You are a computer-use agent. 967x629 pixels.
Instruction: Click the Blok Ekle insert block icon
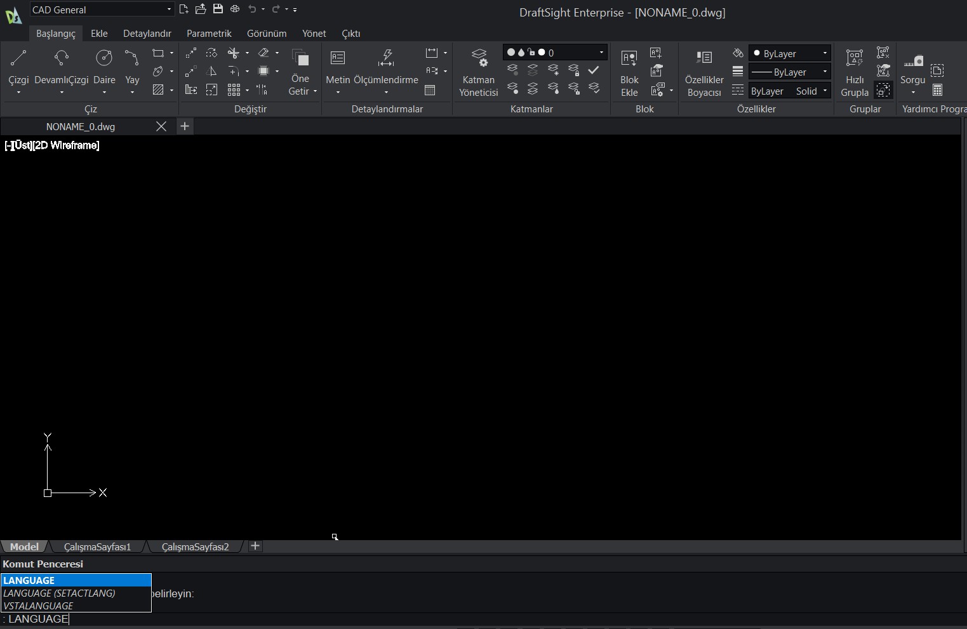click(629, 59)
